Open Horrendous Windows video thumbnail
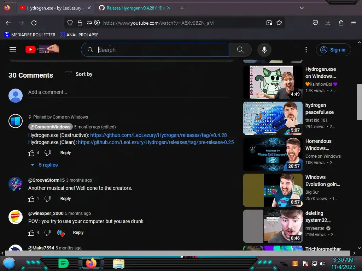 (x=273, y=154)
